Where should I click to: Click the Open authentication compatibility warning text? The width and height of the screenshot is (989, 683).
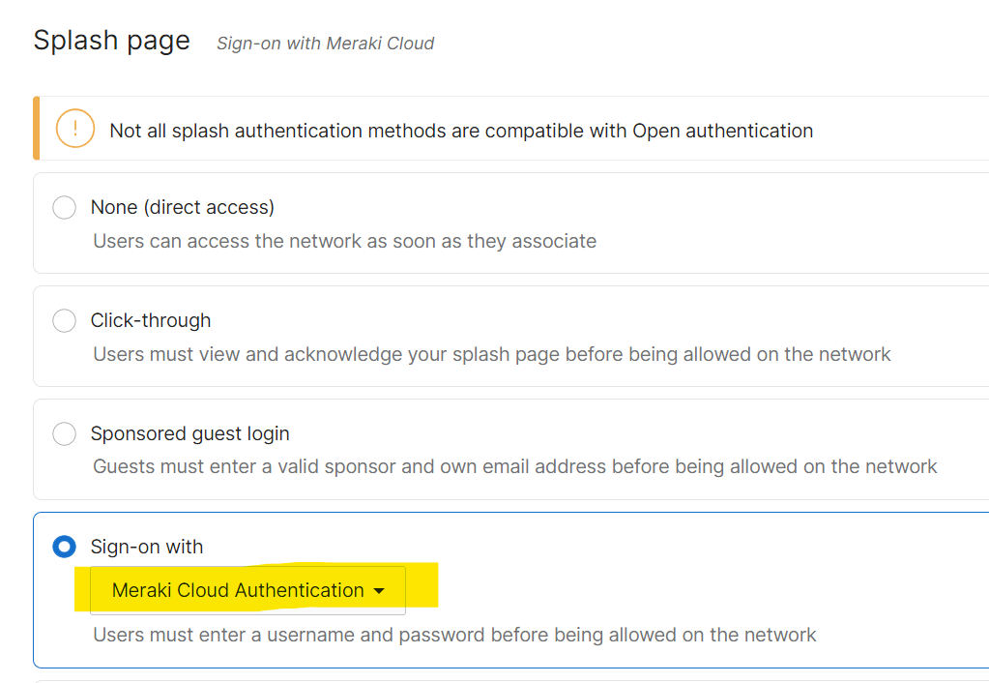461,131
